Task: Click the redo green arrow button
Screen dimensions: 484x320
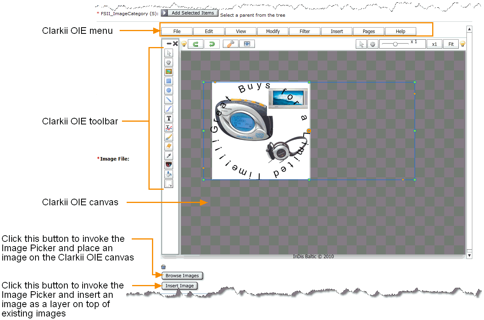Action: click(212, 44)
